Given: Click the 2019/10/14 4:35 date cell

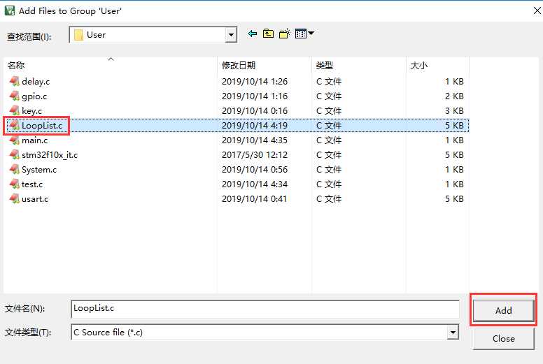Looking at the screenshot, I should coord(255,140).
